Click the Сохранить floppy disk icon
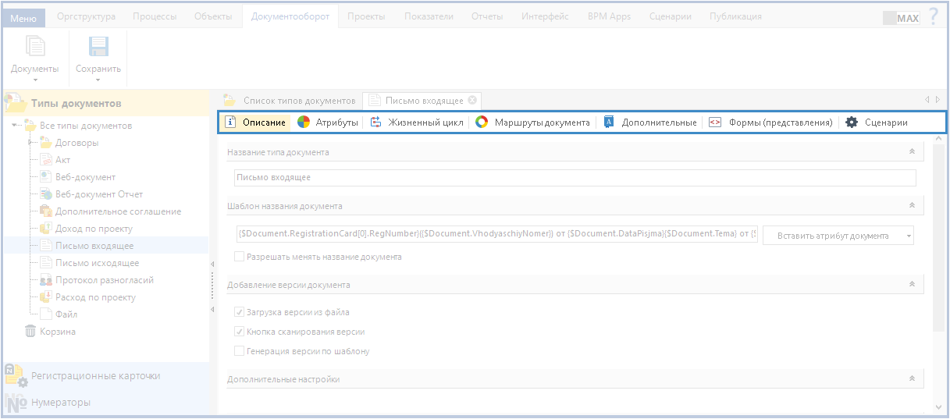The height and width of the screenshot is (419, 950). tap(98, 48)
